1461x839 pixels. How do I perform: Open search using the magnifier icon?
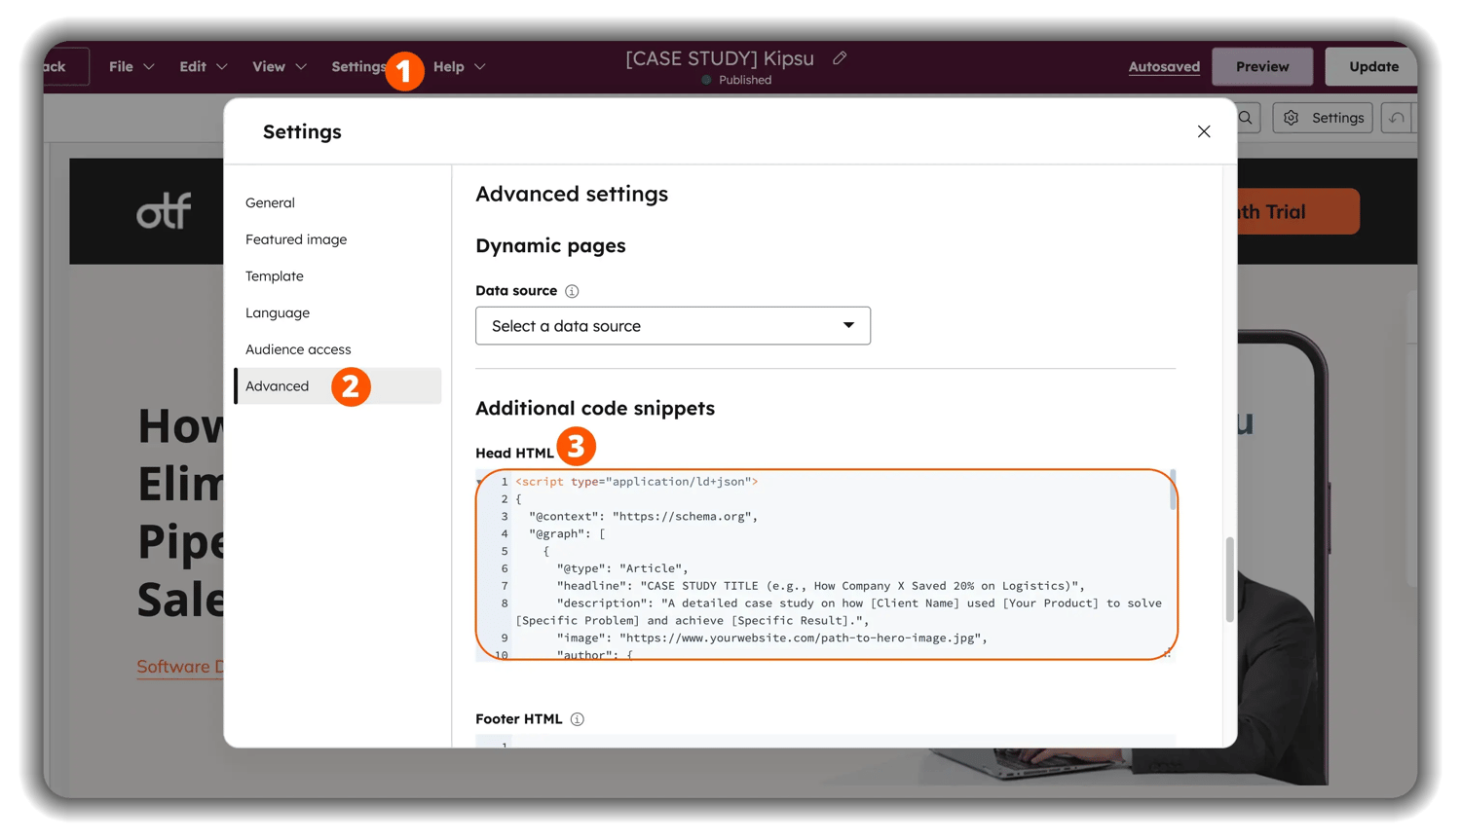point(1245,117)
